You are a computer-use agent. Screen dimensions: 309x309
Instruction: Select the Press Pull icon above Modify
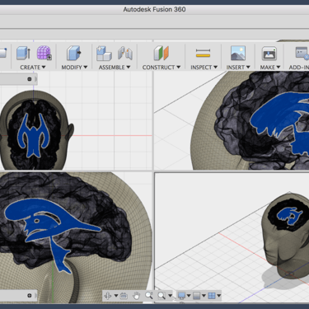pos(74,53)
